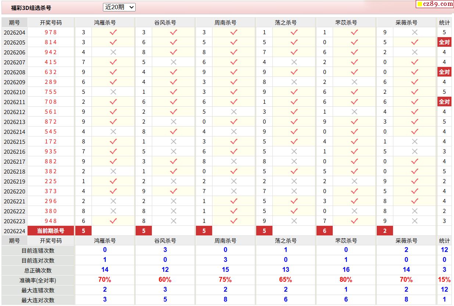This screenshot has height=306, width=454.
Task: Click the 采薇杀号 top column header
Action: pyautogui.click(x=406, y=22)
